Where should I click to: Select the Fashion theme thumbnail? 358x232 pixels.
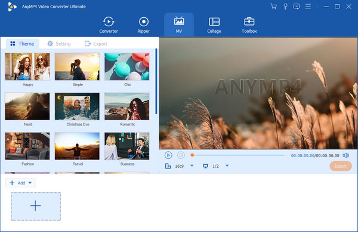[x=27, y=146]
